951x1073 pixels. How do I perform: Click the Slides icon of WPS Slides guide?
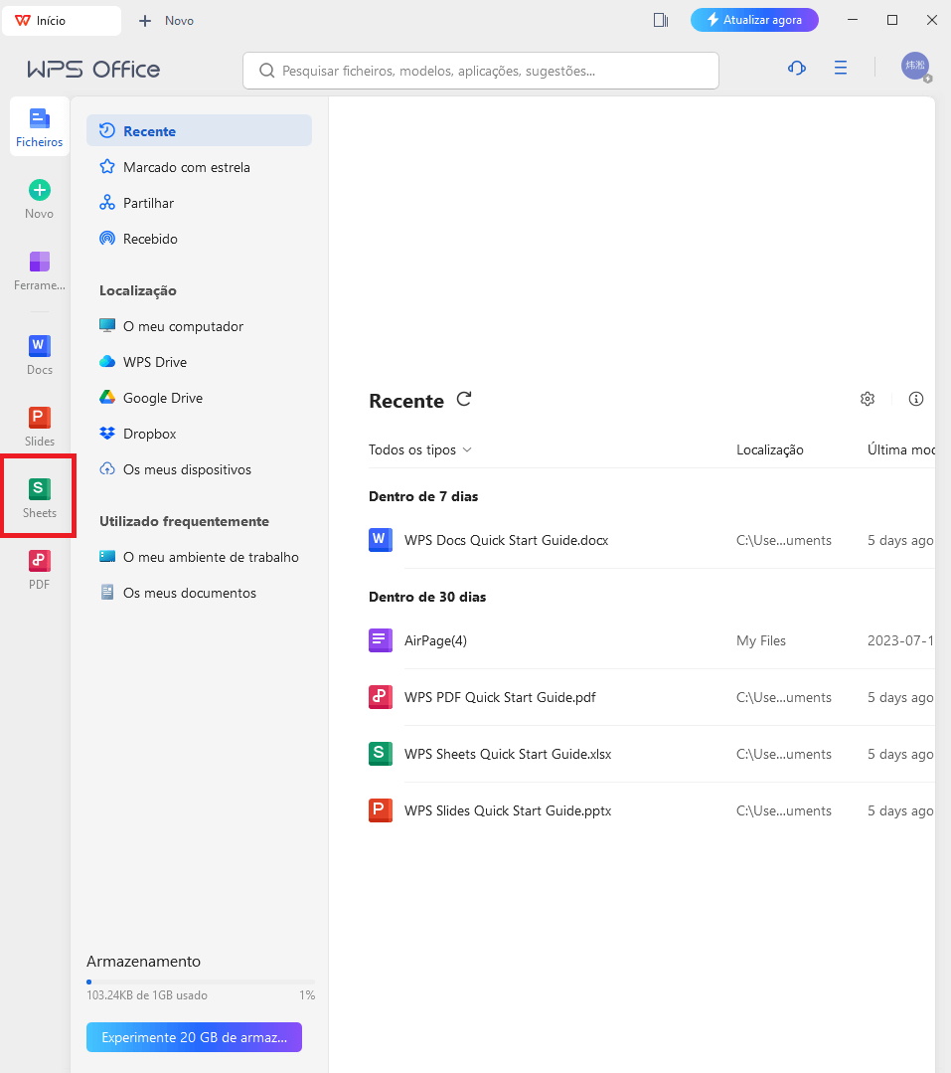click(381, 810)
